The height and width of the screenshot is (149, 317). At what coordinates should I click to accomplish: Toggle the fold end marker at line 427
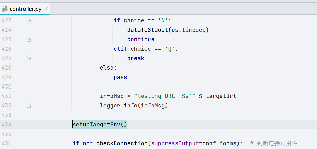click(29, 58)
